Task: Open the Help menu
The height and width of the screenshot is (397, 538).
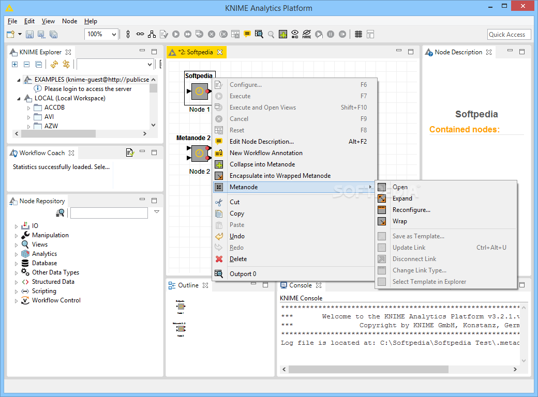Action: coord(91,21)
